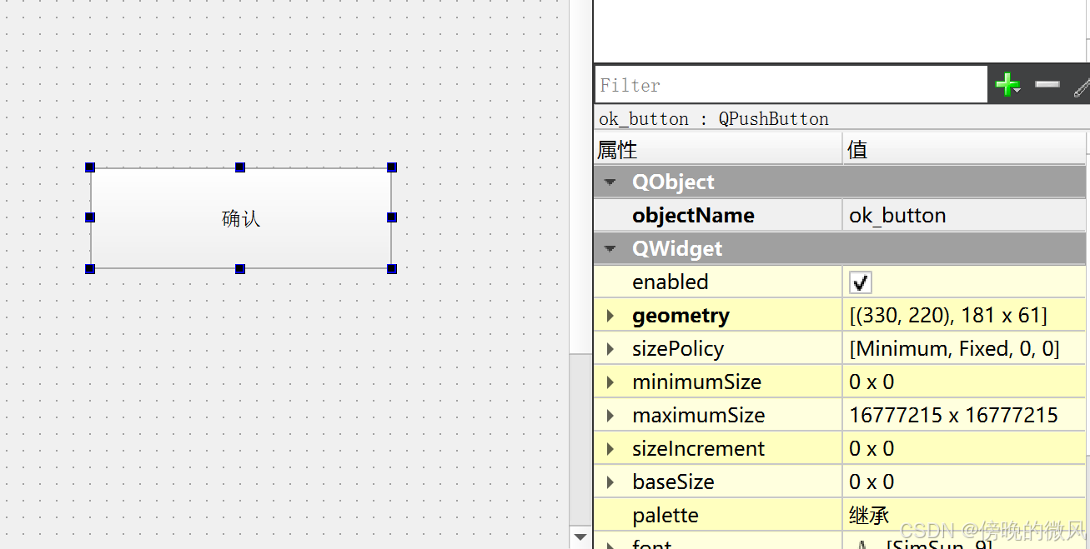Expand the minimumSize property
This screenshot has width=1090, height=549.
610,382
